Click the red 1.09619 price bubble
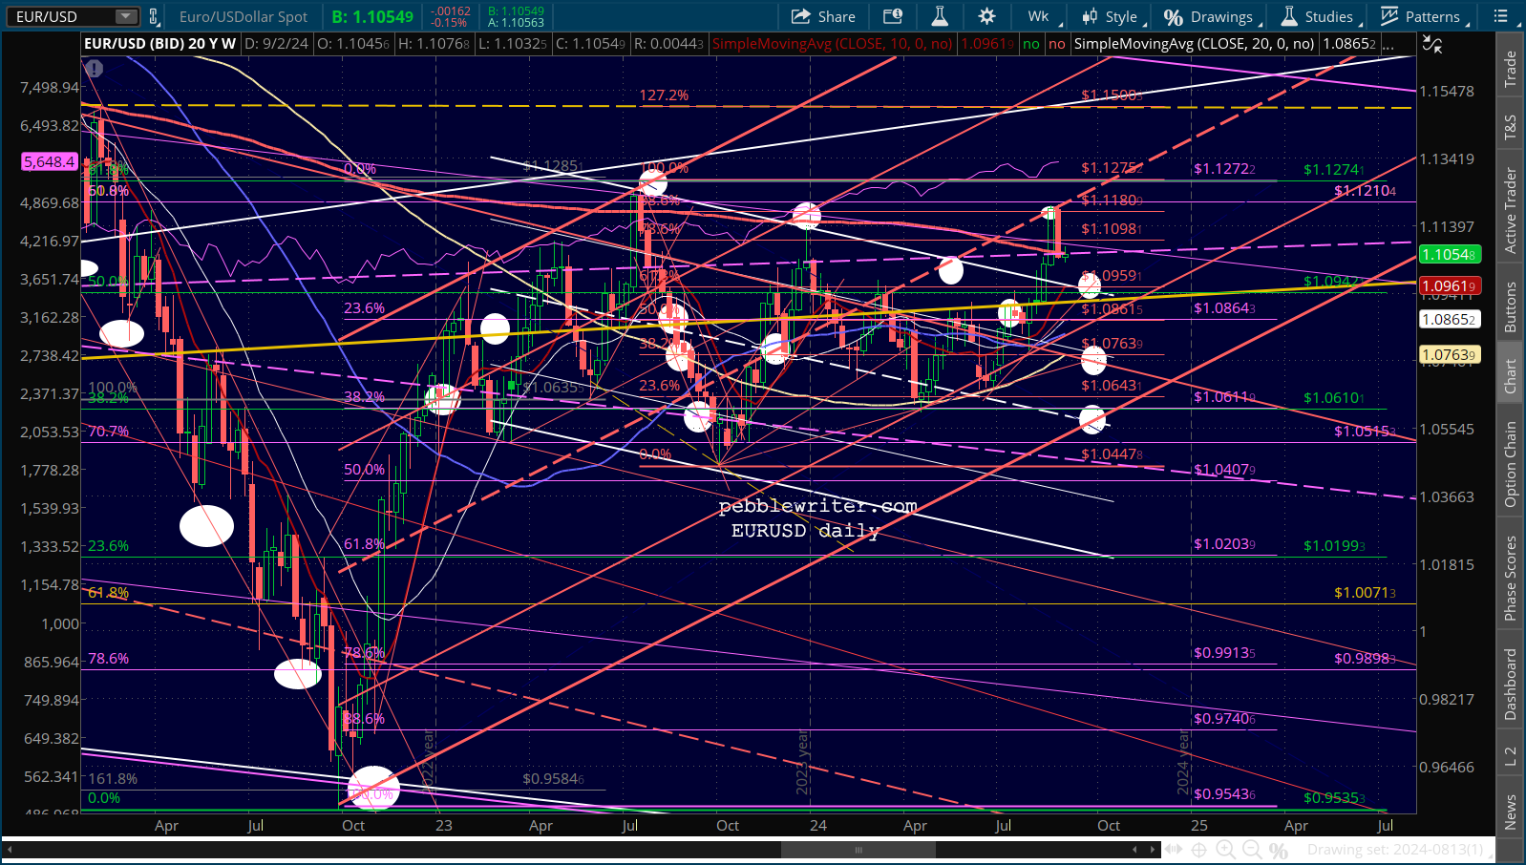Screen dimensions: 1526x865 1450,285
